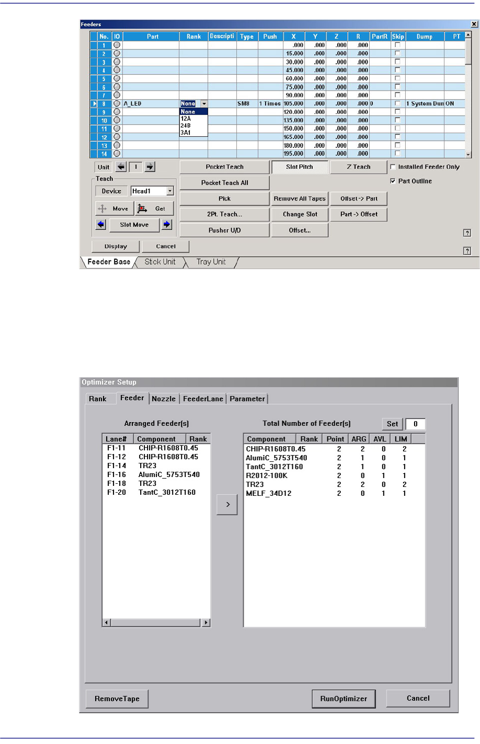This screenshot has width=480, height=744.
Task: Click the Display button in Feeders window
Action: coord(116,246)
